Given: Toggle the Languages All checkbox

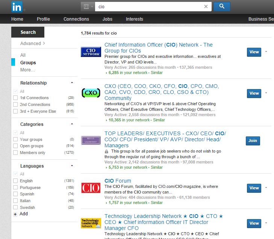Looking at the screenshot, I should pos(15,174).
